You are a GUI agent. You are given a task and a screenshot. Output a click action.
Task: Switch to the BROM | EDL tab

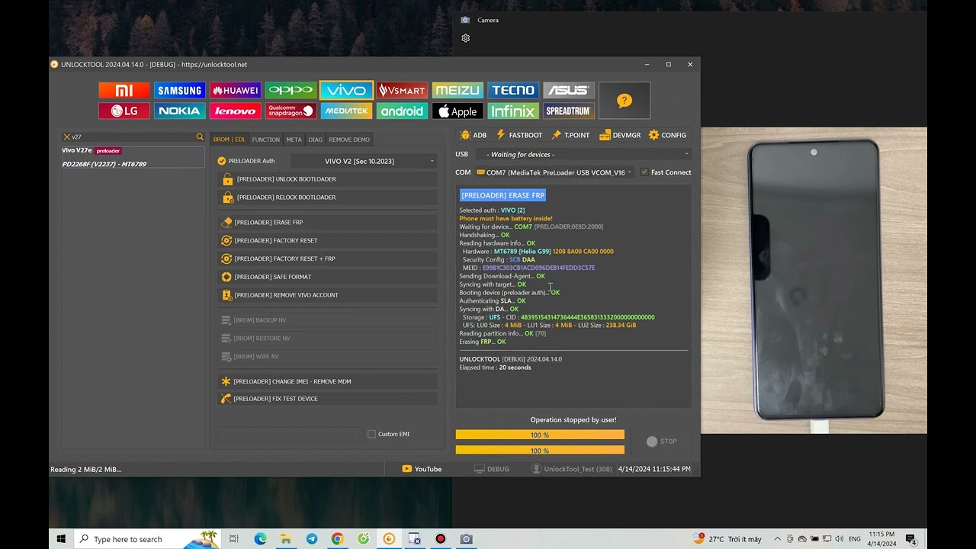click(230, 140)
